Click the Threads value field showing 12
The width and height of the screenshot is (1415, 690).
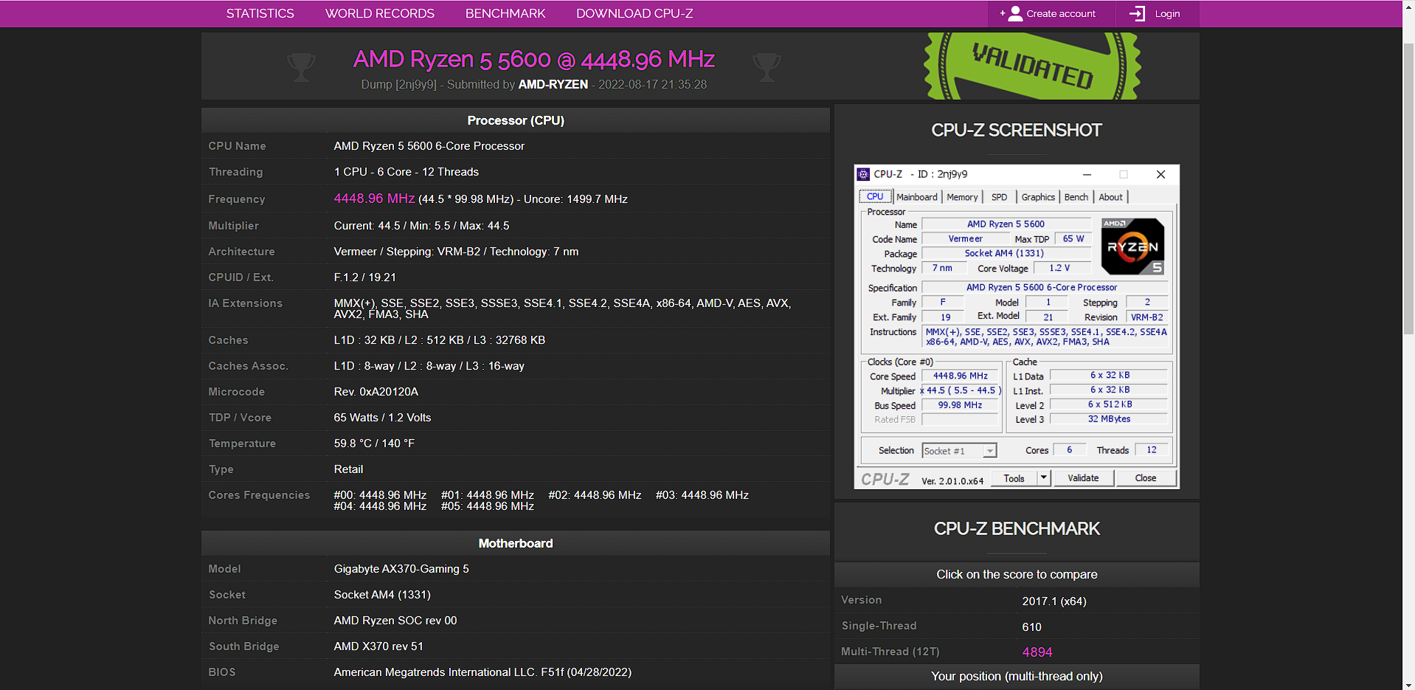(1151, 449)
